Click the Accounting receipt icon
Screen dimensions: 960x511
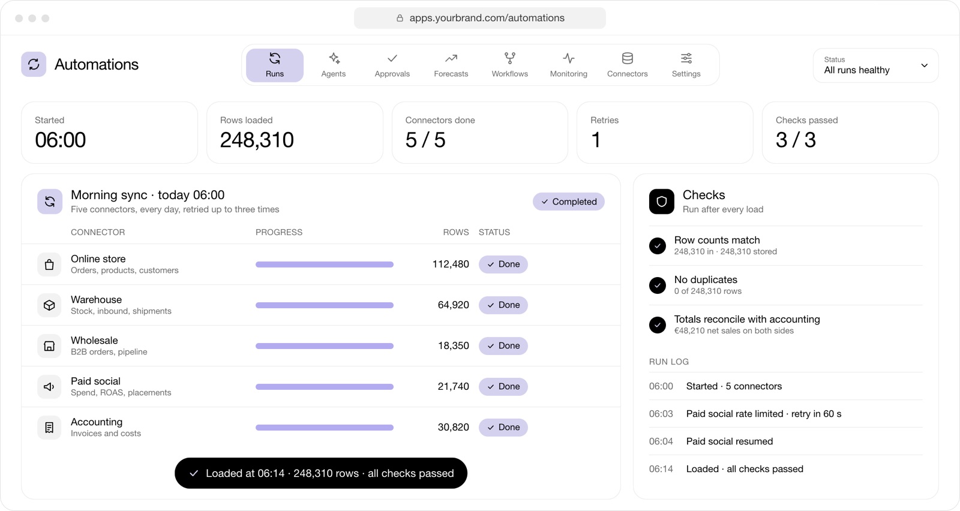pos(49,428)
